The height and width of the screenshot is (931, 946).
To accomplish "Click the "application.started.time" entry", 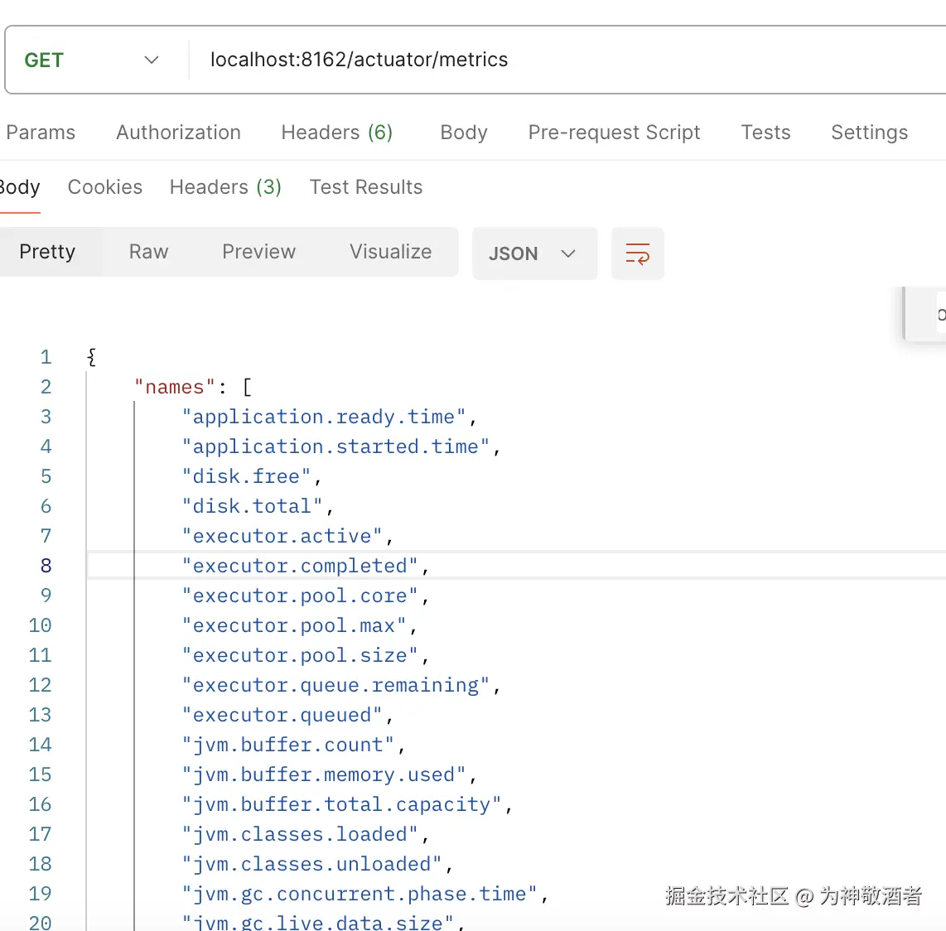I will click(x=335, y=446).
